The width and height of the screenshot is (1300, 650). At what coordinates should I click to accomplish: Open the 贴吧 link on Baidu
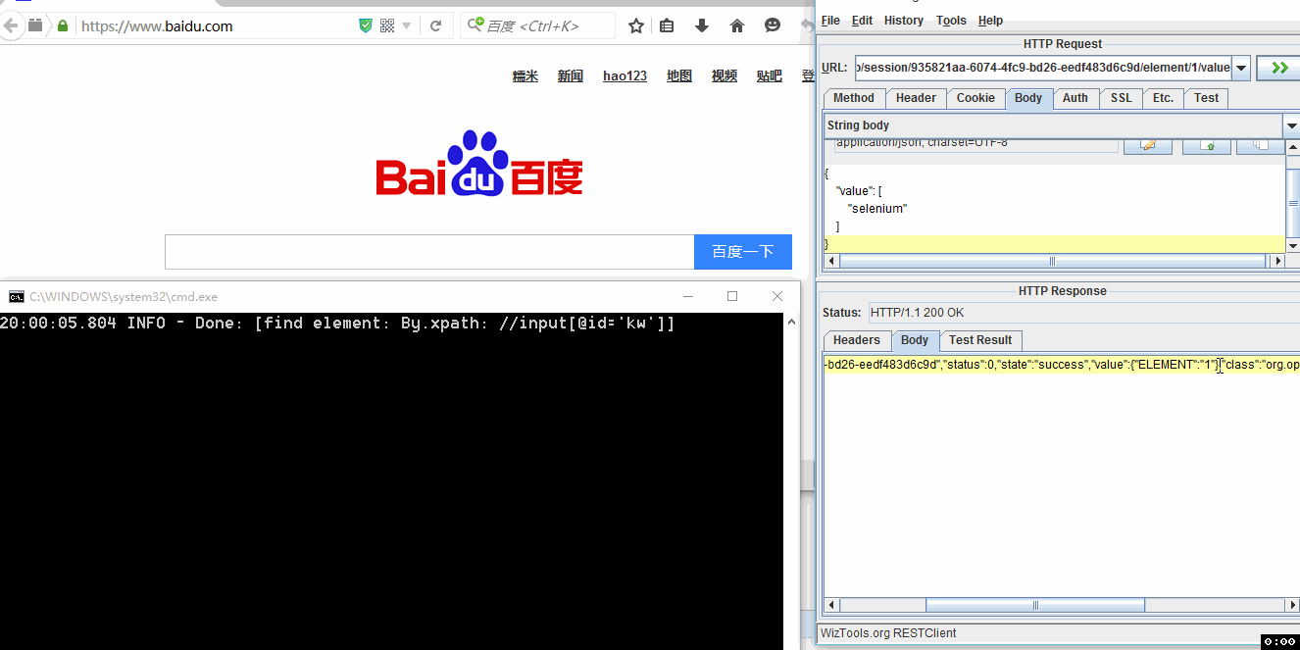pos(770,76)
